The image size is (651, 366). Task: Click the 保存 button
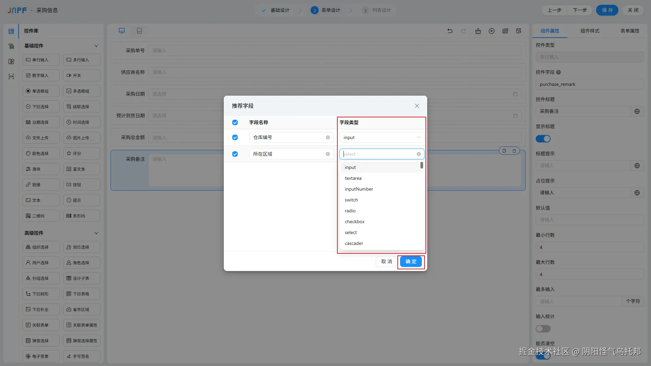tap(607, 10)
